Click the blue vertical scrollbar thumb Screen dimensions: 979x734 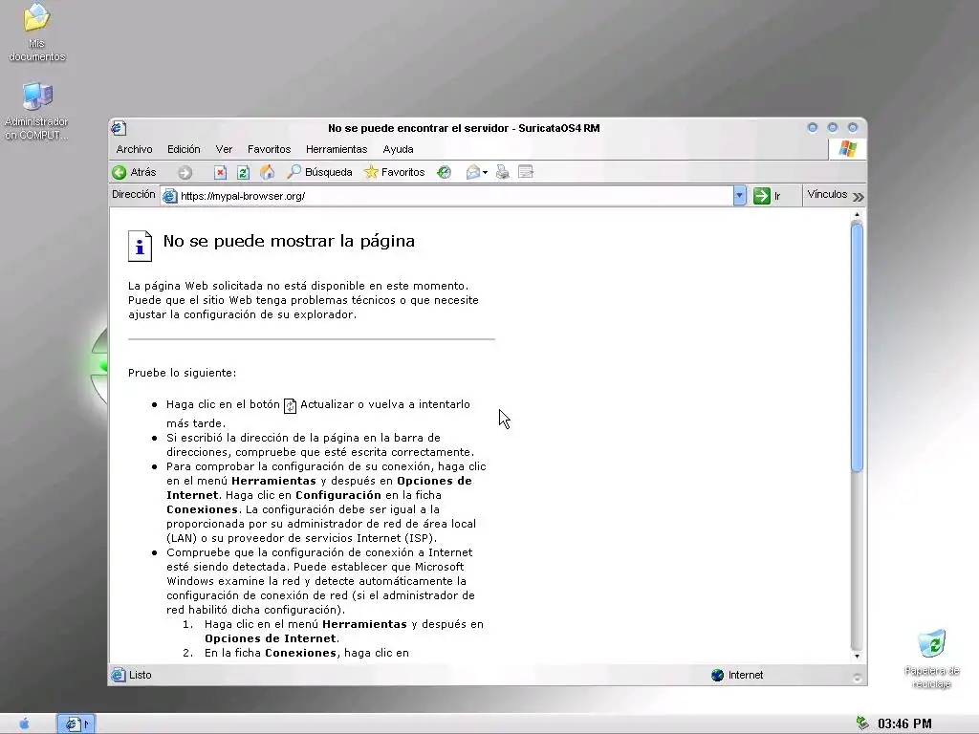[857, 348]
